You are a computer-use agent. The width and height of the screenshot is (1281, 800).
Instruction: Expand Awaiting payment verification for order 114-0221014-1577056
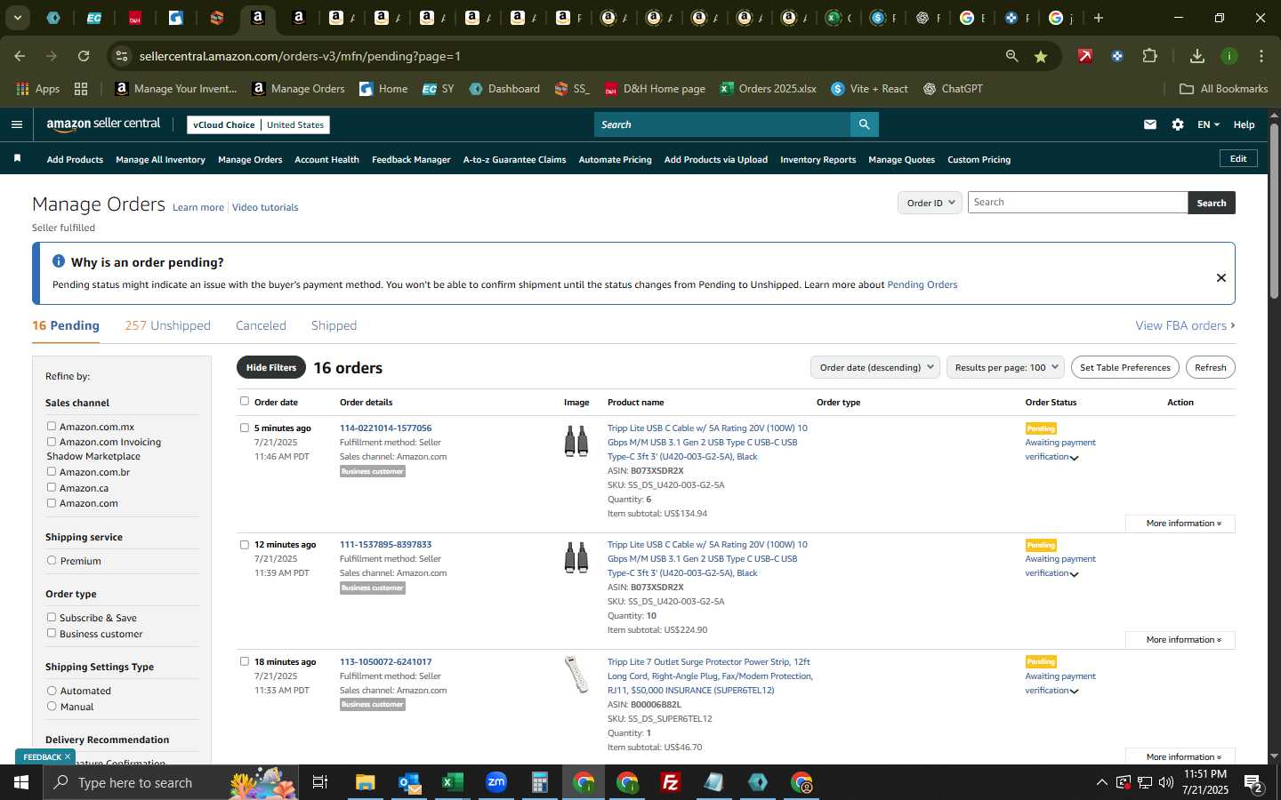1074,458
